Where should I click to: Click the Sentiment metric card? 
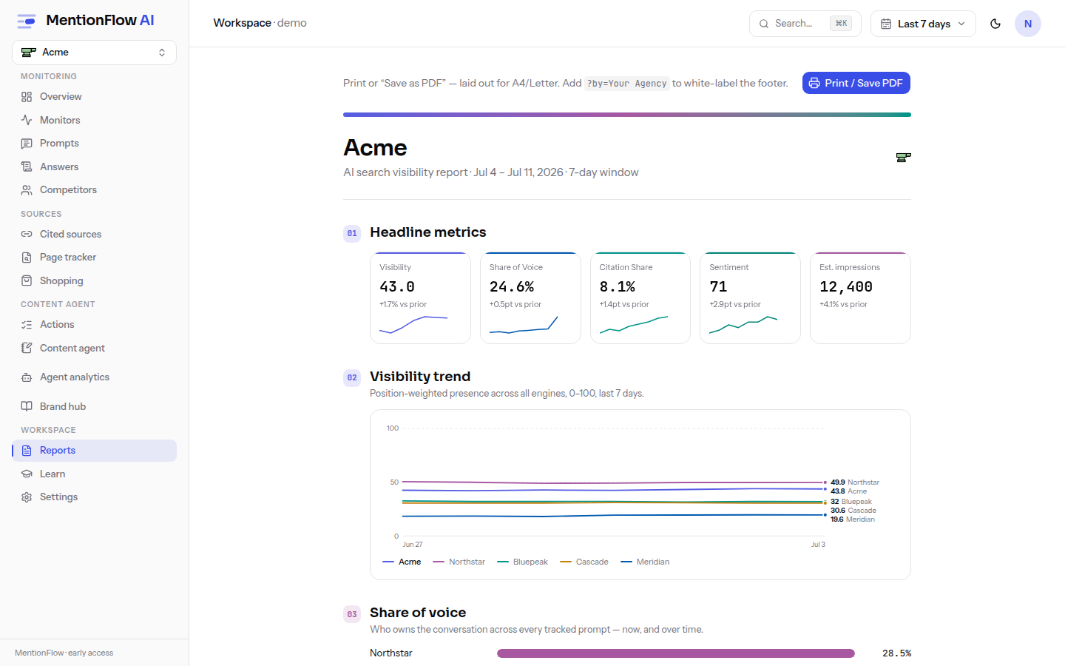click(750, 298)
